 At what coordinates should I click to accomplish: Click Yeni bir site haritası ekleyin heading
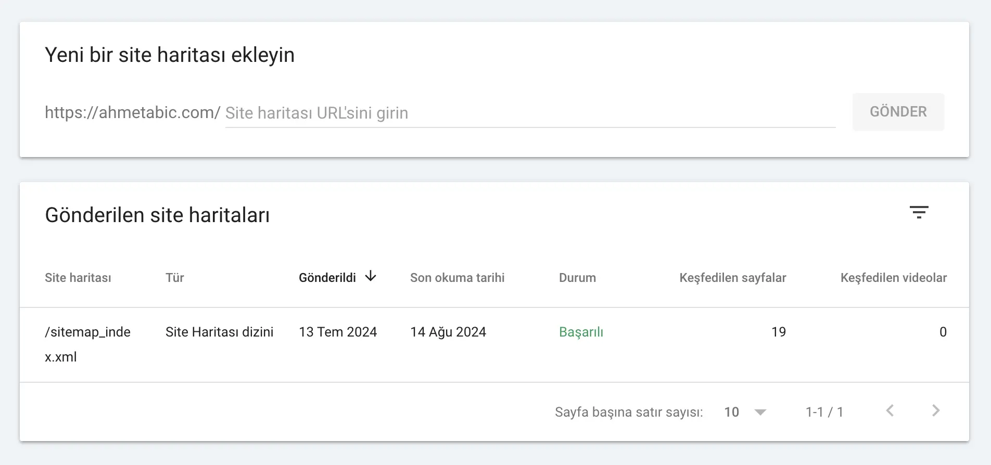coord(170,55)
